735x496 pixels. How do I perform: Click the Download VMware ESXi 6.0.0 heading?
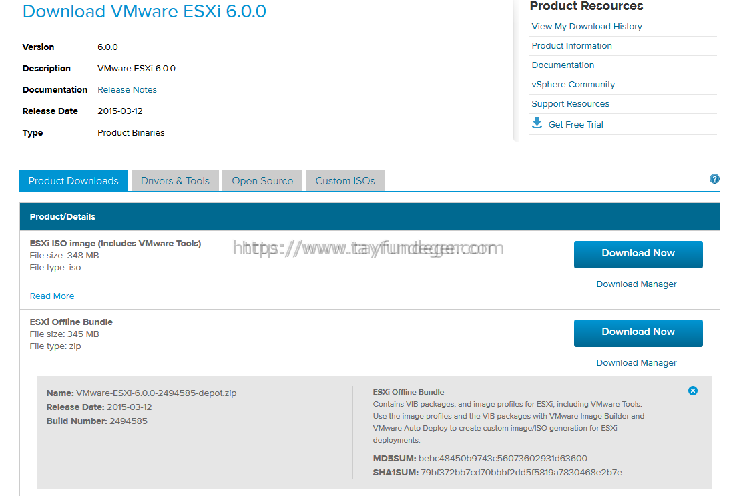144,11
